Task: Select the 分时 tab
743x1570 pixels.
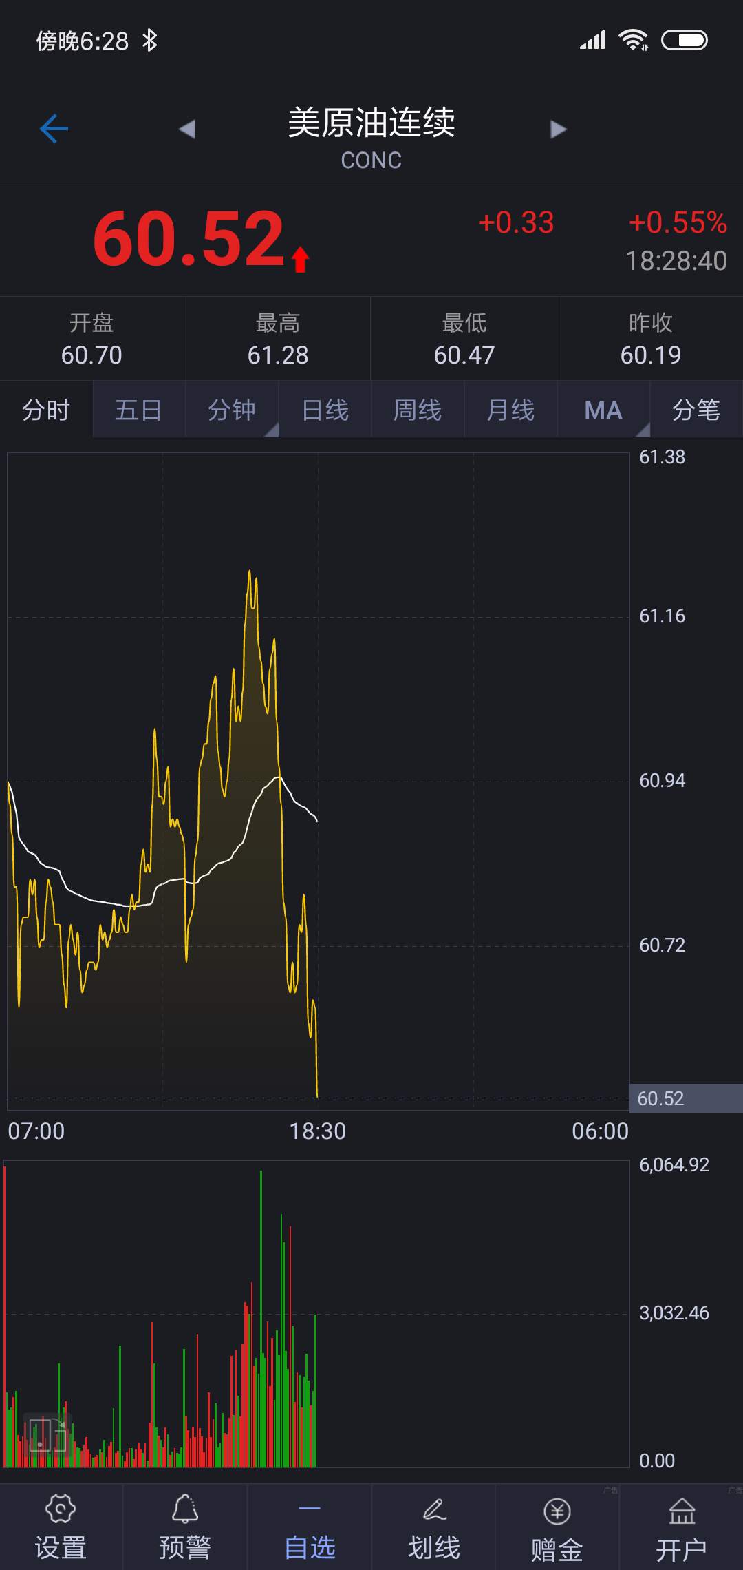Action: coord(46,410)
